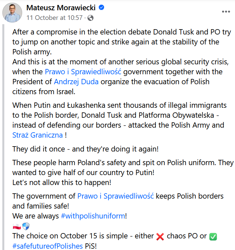Click the green check mark emoji
Image resolution: width=235 pixels, height=250 pixels.
pyautogui.click(x=213, y=236)
